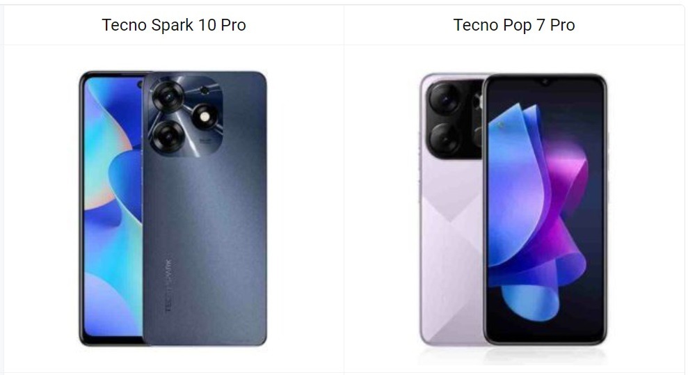Click the small sensor on Spark 10 Pro camera module
Viewport: 688px width, 375px height.
[205, 90]
